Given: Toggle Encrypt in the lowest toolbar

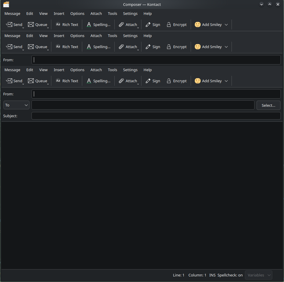Looking at the screenshot, I should pyautogui.click(x=176, y=81).
